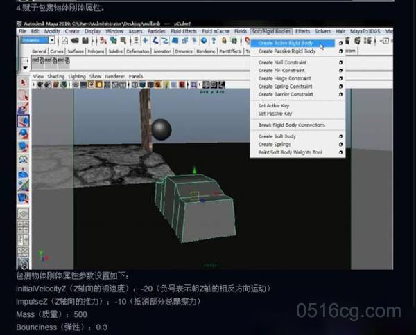Open the shelf options down-arrow menu

coord(25,68)
